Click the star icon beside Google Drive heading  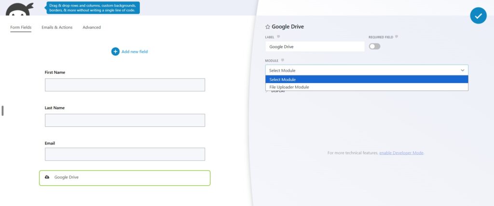point(267,27)
